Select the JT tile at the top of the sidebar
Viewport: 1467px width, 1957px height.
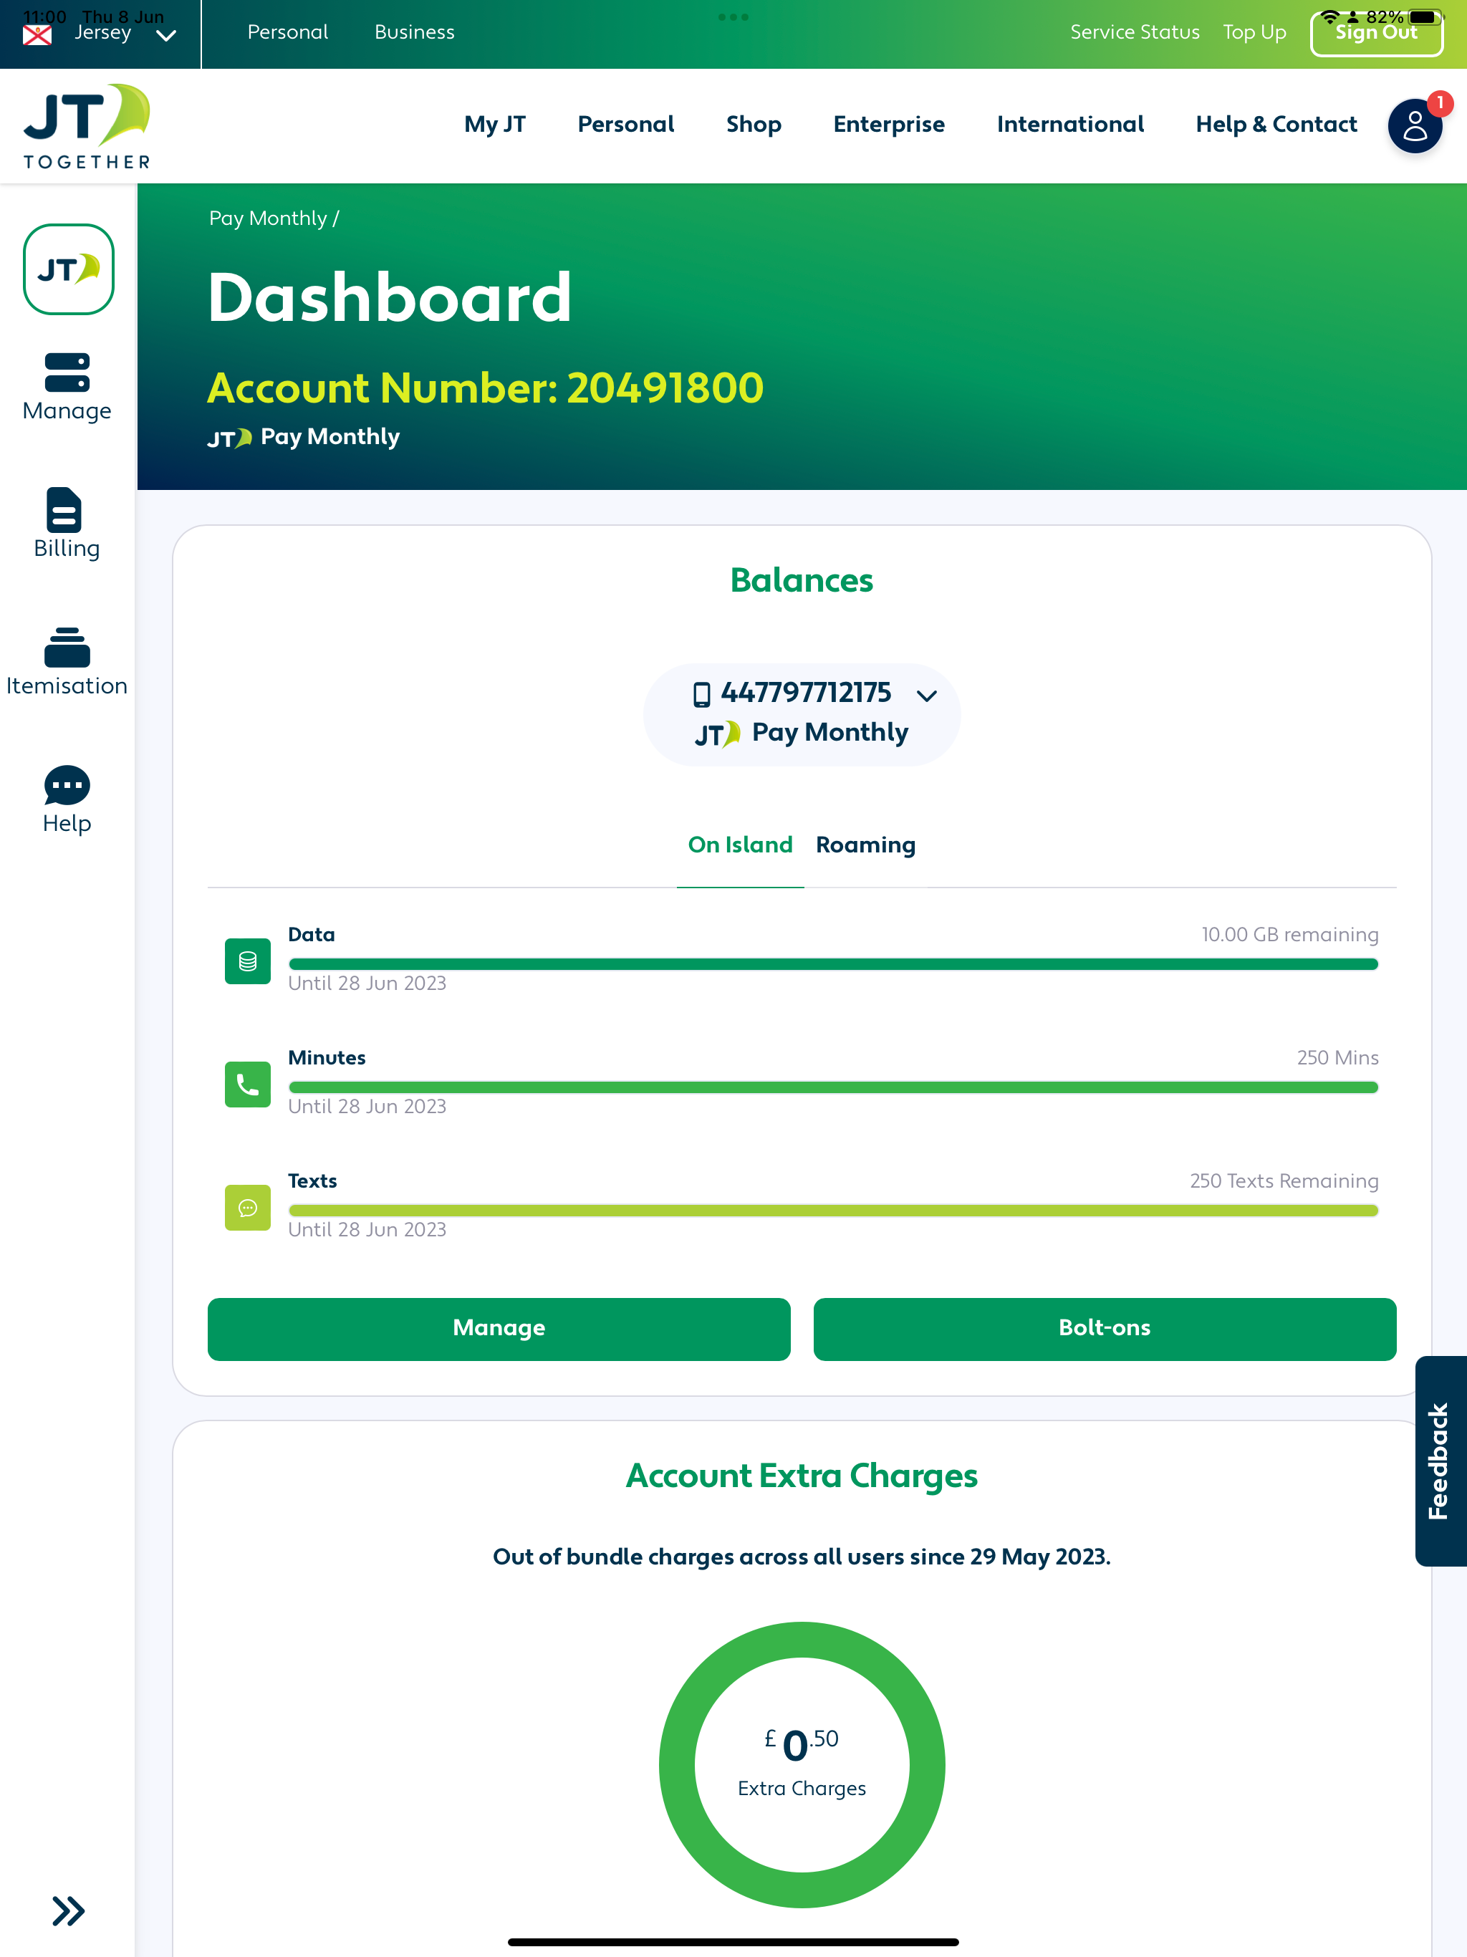click(x=68, y=269)
